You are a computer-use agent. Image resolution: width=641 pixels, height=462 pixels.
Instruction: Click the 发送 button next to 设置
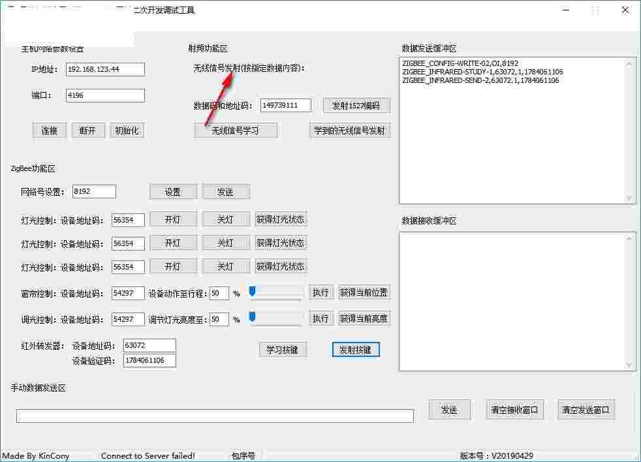coord(226,192)
